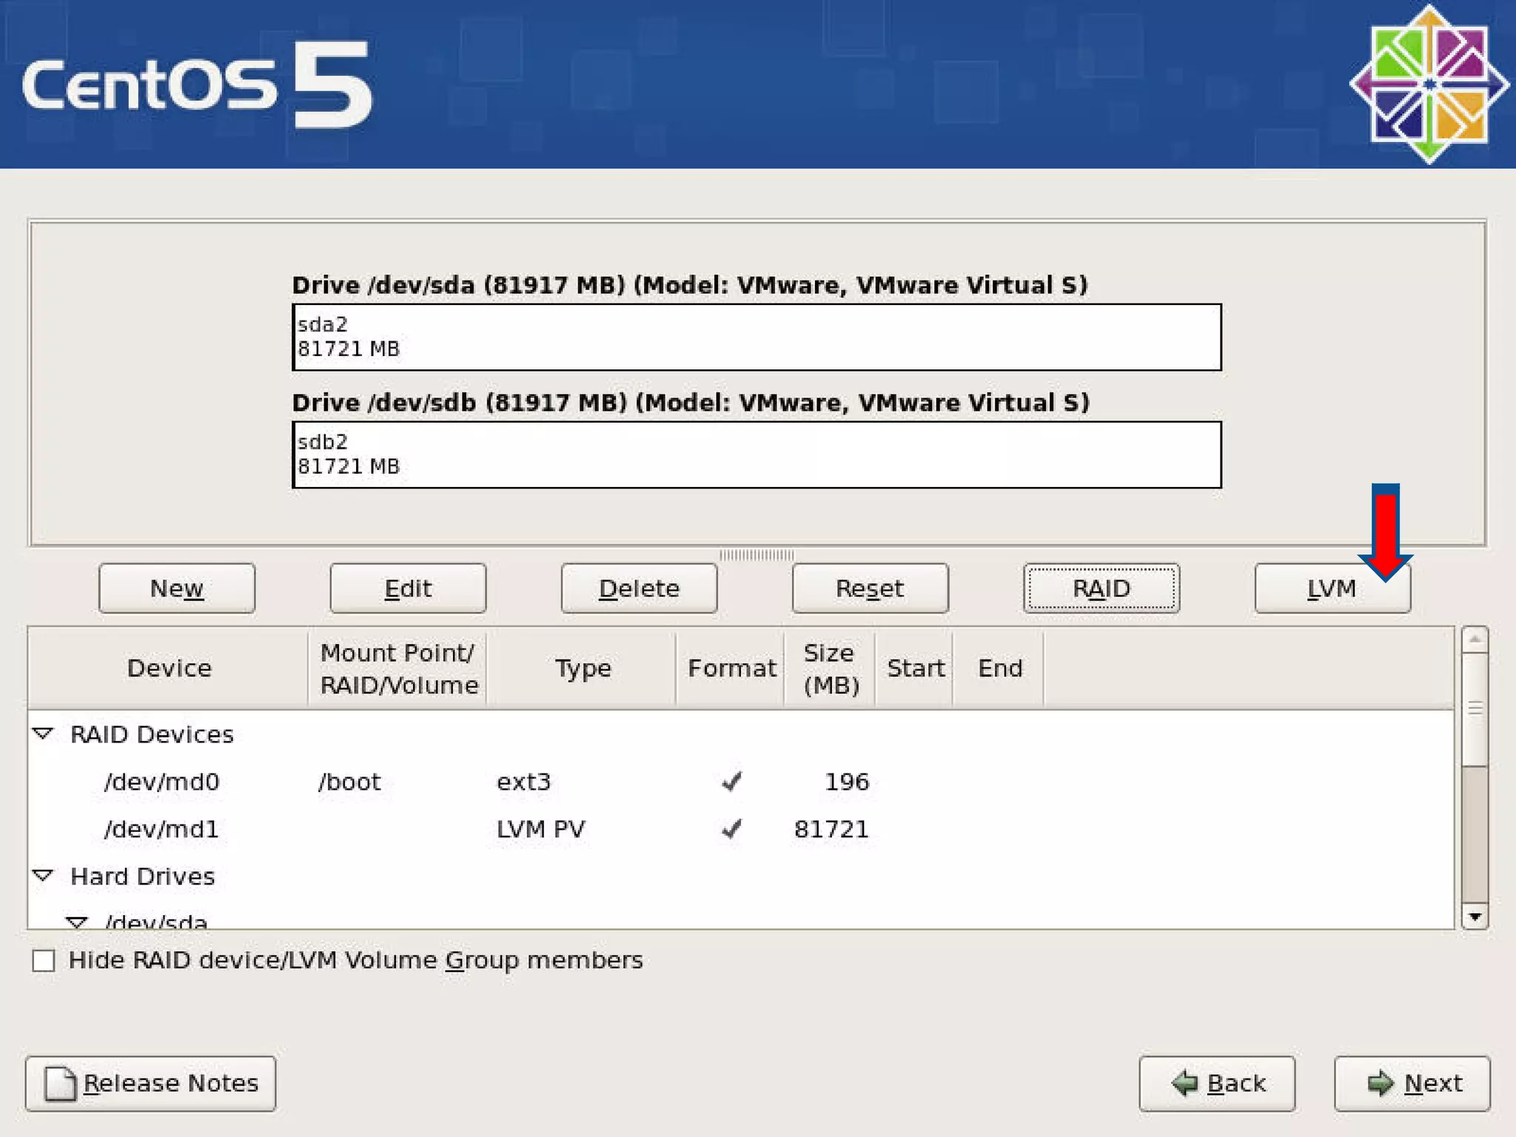1516x1137 pixels.
Task: Collapse the Hard Drives tree group
Action: (43, 876)
